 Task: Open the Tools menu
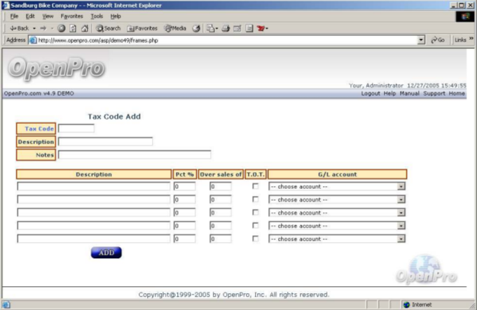pos(97,16)
